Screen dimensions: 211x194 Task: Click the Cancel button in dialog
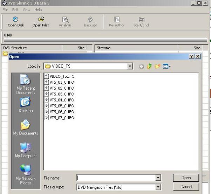pyautogui.click(x=186, y=187)
